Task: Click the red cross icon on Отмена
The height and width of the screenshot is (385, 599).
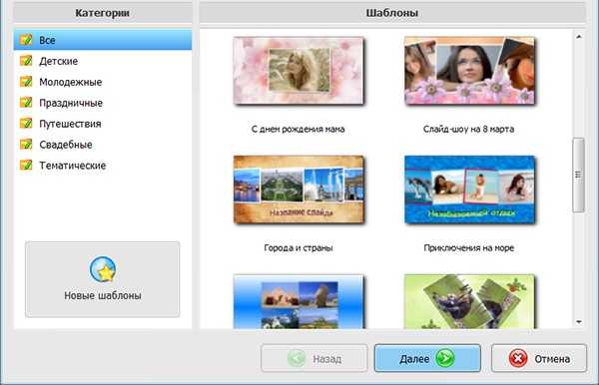Action: (518, 358)
